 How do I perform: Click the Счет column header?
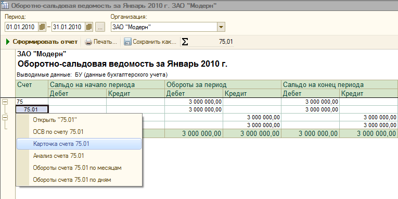click(32, 89)
